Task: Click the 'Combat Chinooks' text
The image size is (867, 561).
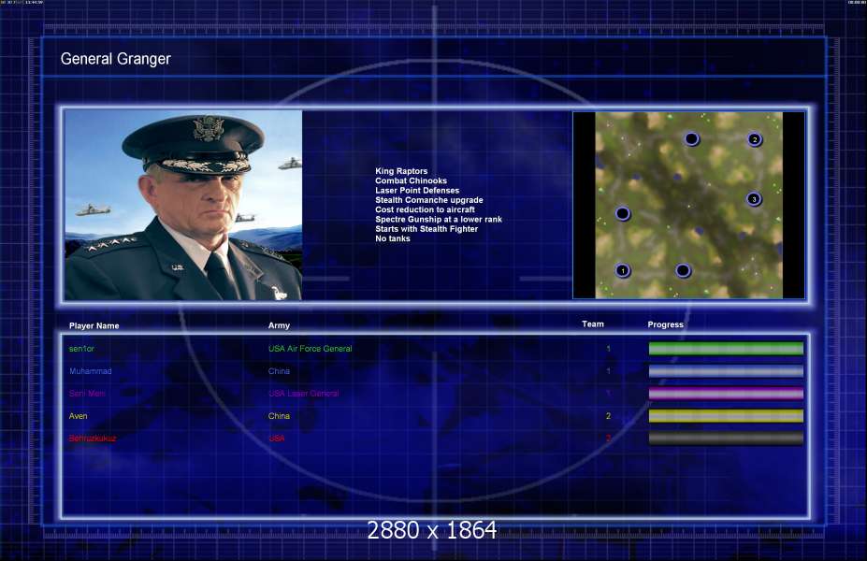Action: click(x=411, y=180)
